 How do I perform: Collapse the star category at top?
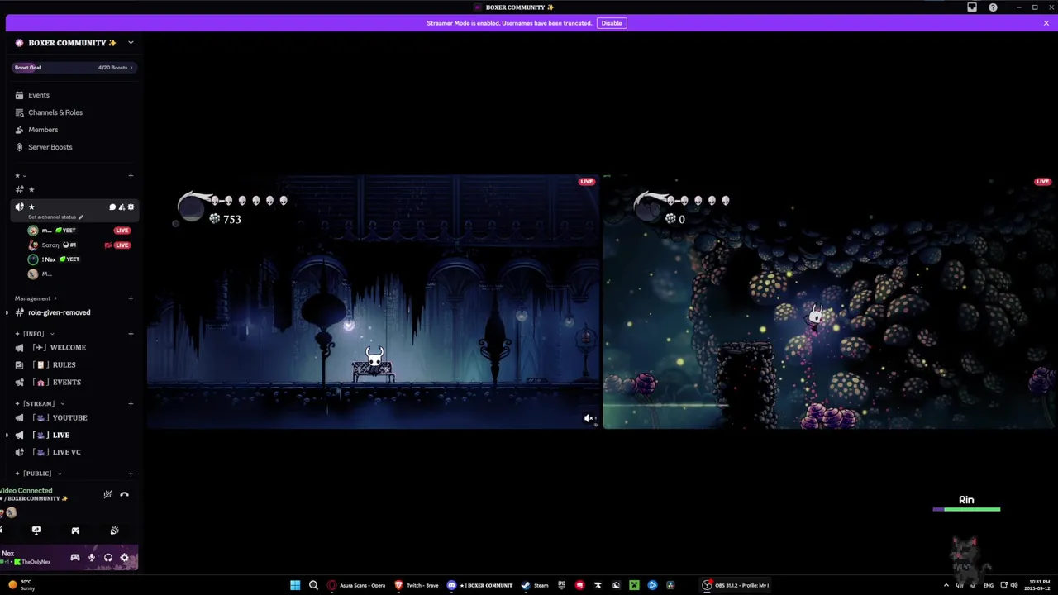21,176
